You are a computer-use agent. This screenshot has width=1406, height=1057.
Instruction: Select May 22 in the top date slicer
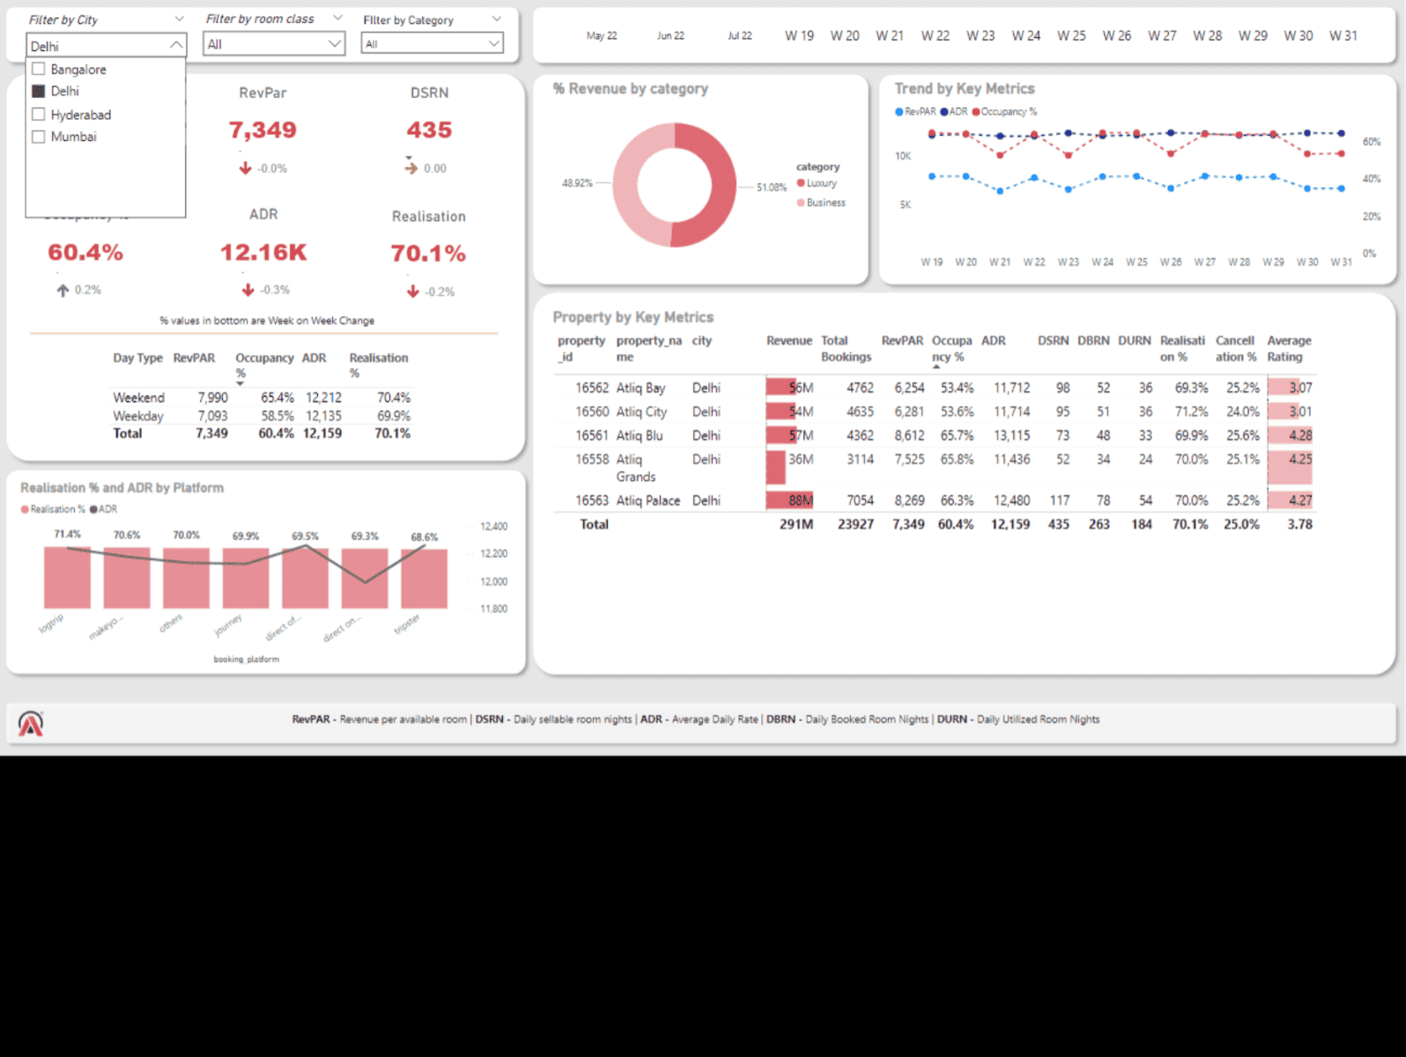602,36
